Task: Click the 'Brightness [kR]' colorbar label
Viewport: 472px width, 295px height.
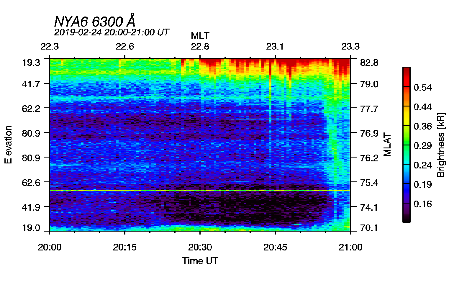Action: point(441,145)
